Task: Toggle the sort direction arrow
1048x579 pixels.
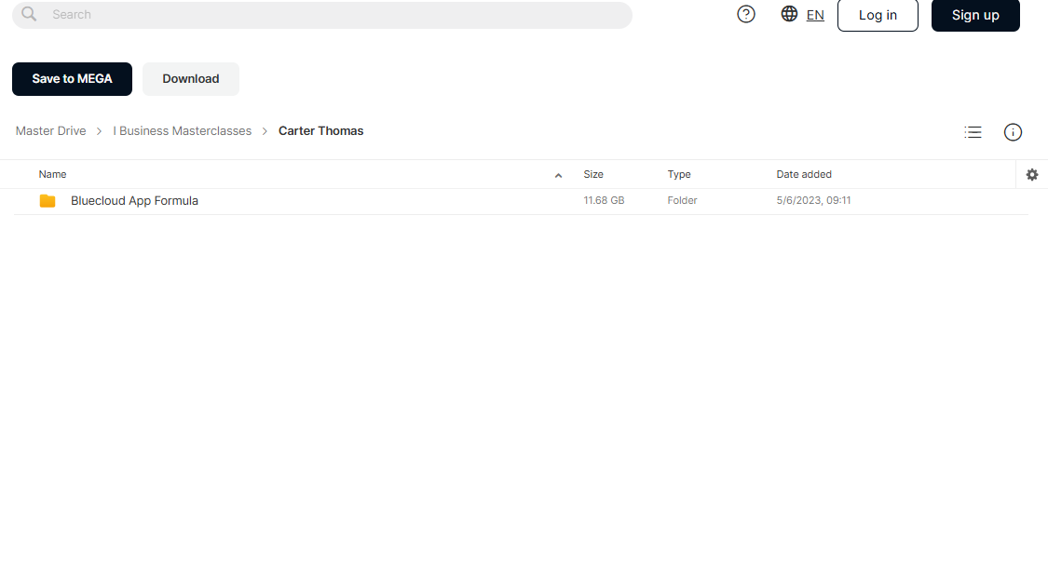Action: [558, 175]
